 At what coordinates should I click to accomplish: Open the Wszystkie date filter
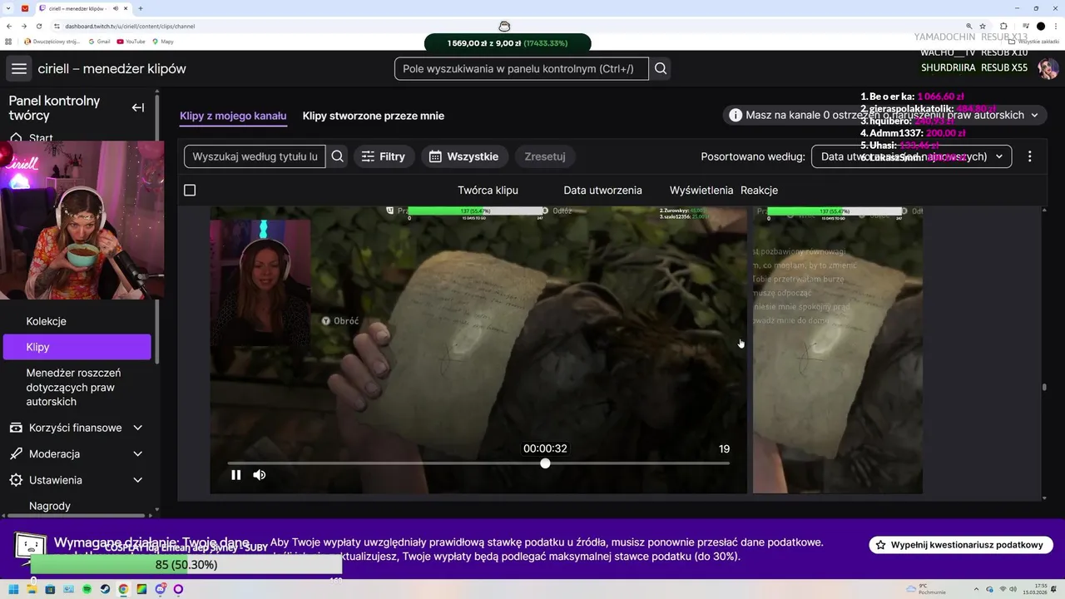464,156
